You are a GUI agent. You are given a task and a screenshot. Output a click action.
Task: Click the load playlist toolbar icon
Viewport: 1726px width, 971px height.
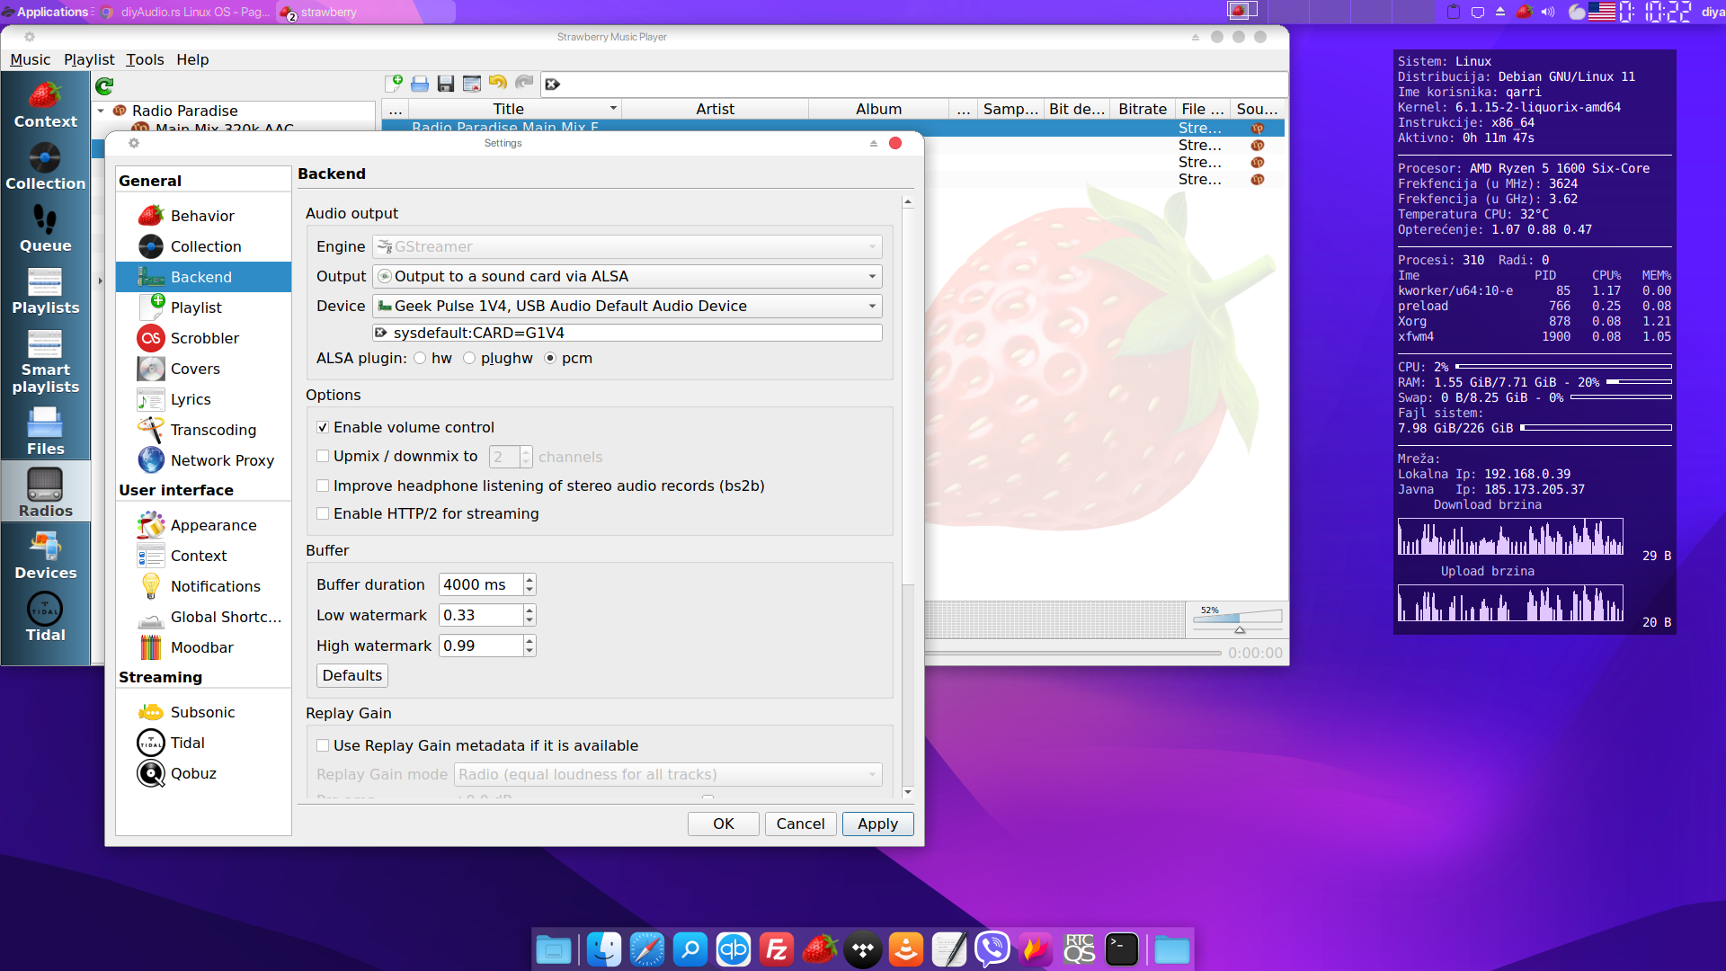pos(420,84)
